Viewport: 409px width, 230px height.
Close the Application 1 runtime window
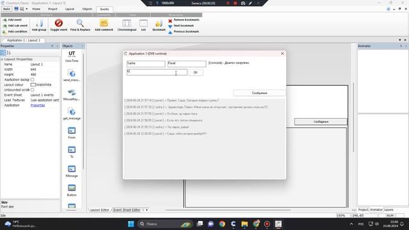282,54
